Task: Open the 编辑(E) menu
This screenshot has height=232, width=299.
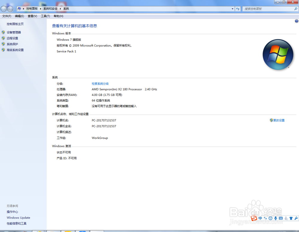Action: point(19,16)
